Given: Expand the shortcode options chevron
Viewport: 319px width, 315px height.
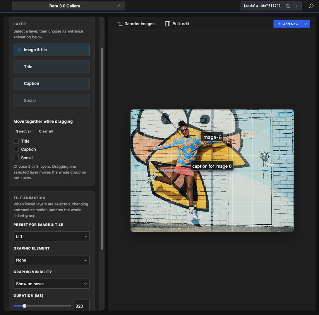Looking at the screenshot, I should pos(297,6).
